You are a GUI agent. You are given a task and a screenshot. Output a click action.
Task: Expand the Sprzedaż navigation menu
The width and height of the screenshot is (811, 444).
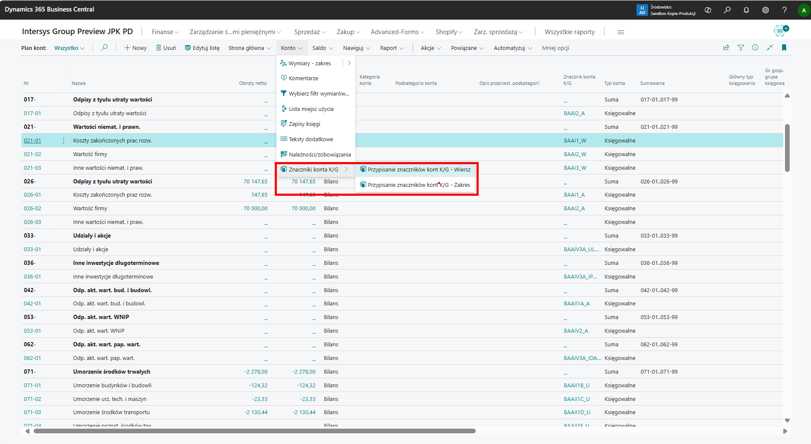[x=310, y=32]
